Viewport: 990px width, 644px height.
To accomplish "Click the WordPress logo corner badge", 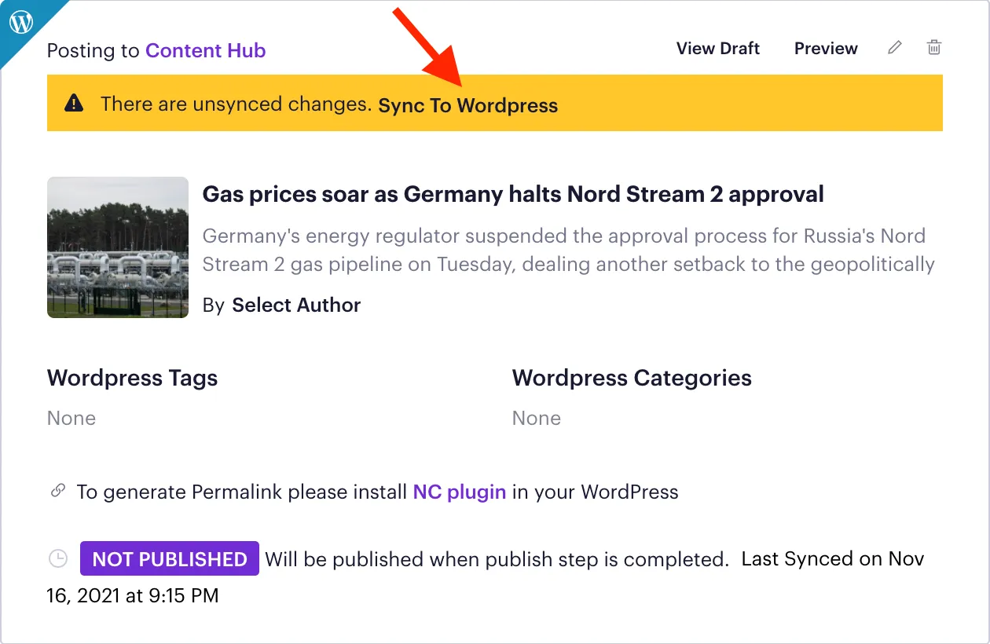I will [x=21, y=22].
